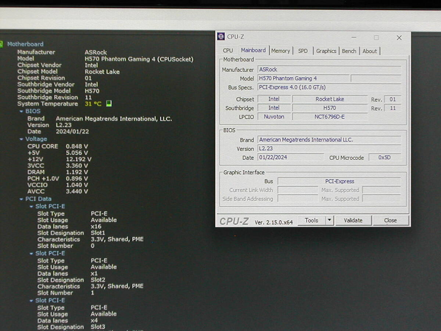Select the SPD tab
The height and width of the screenshot is (331, 441).
tap(303, 51)
